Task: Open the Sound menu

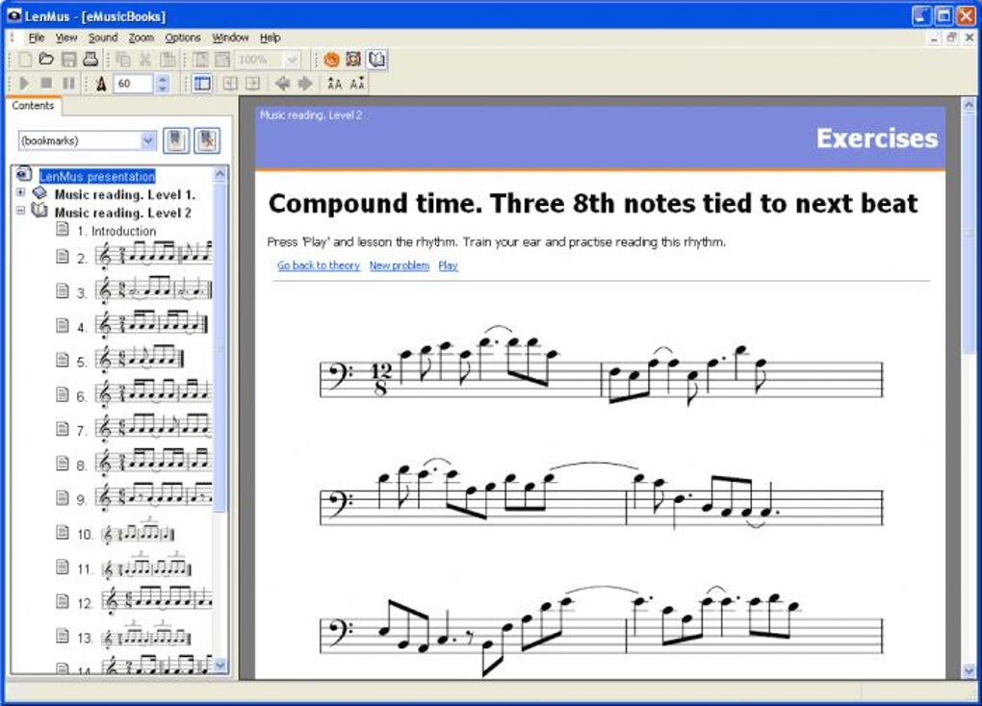Action: [x=103, y=38]
